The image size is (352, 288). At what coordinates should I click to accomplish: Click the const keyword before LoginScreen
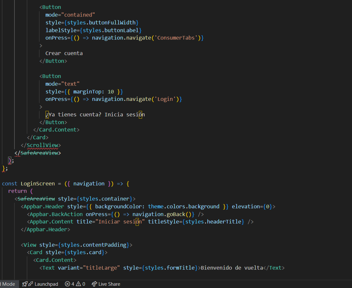10,184
